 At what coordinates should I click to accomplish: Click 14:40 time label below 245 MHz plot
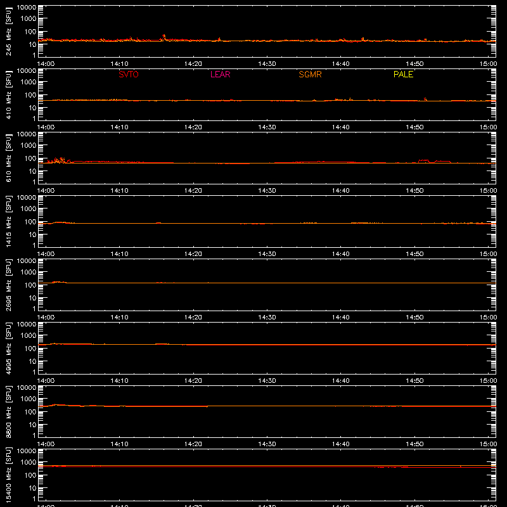pos(341,64)
